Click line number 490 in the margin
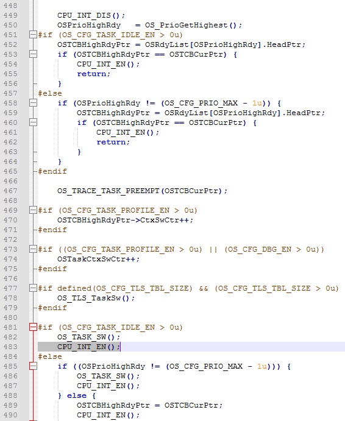Screen dimensions: 345x421 pos(10,415)
